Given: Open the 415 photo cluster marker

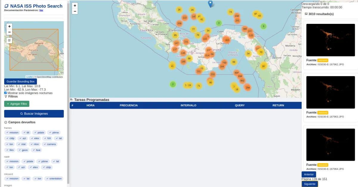Looking at the screenshot, I should click(x=227, y=40).
